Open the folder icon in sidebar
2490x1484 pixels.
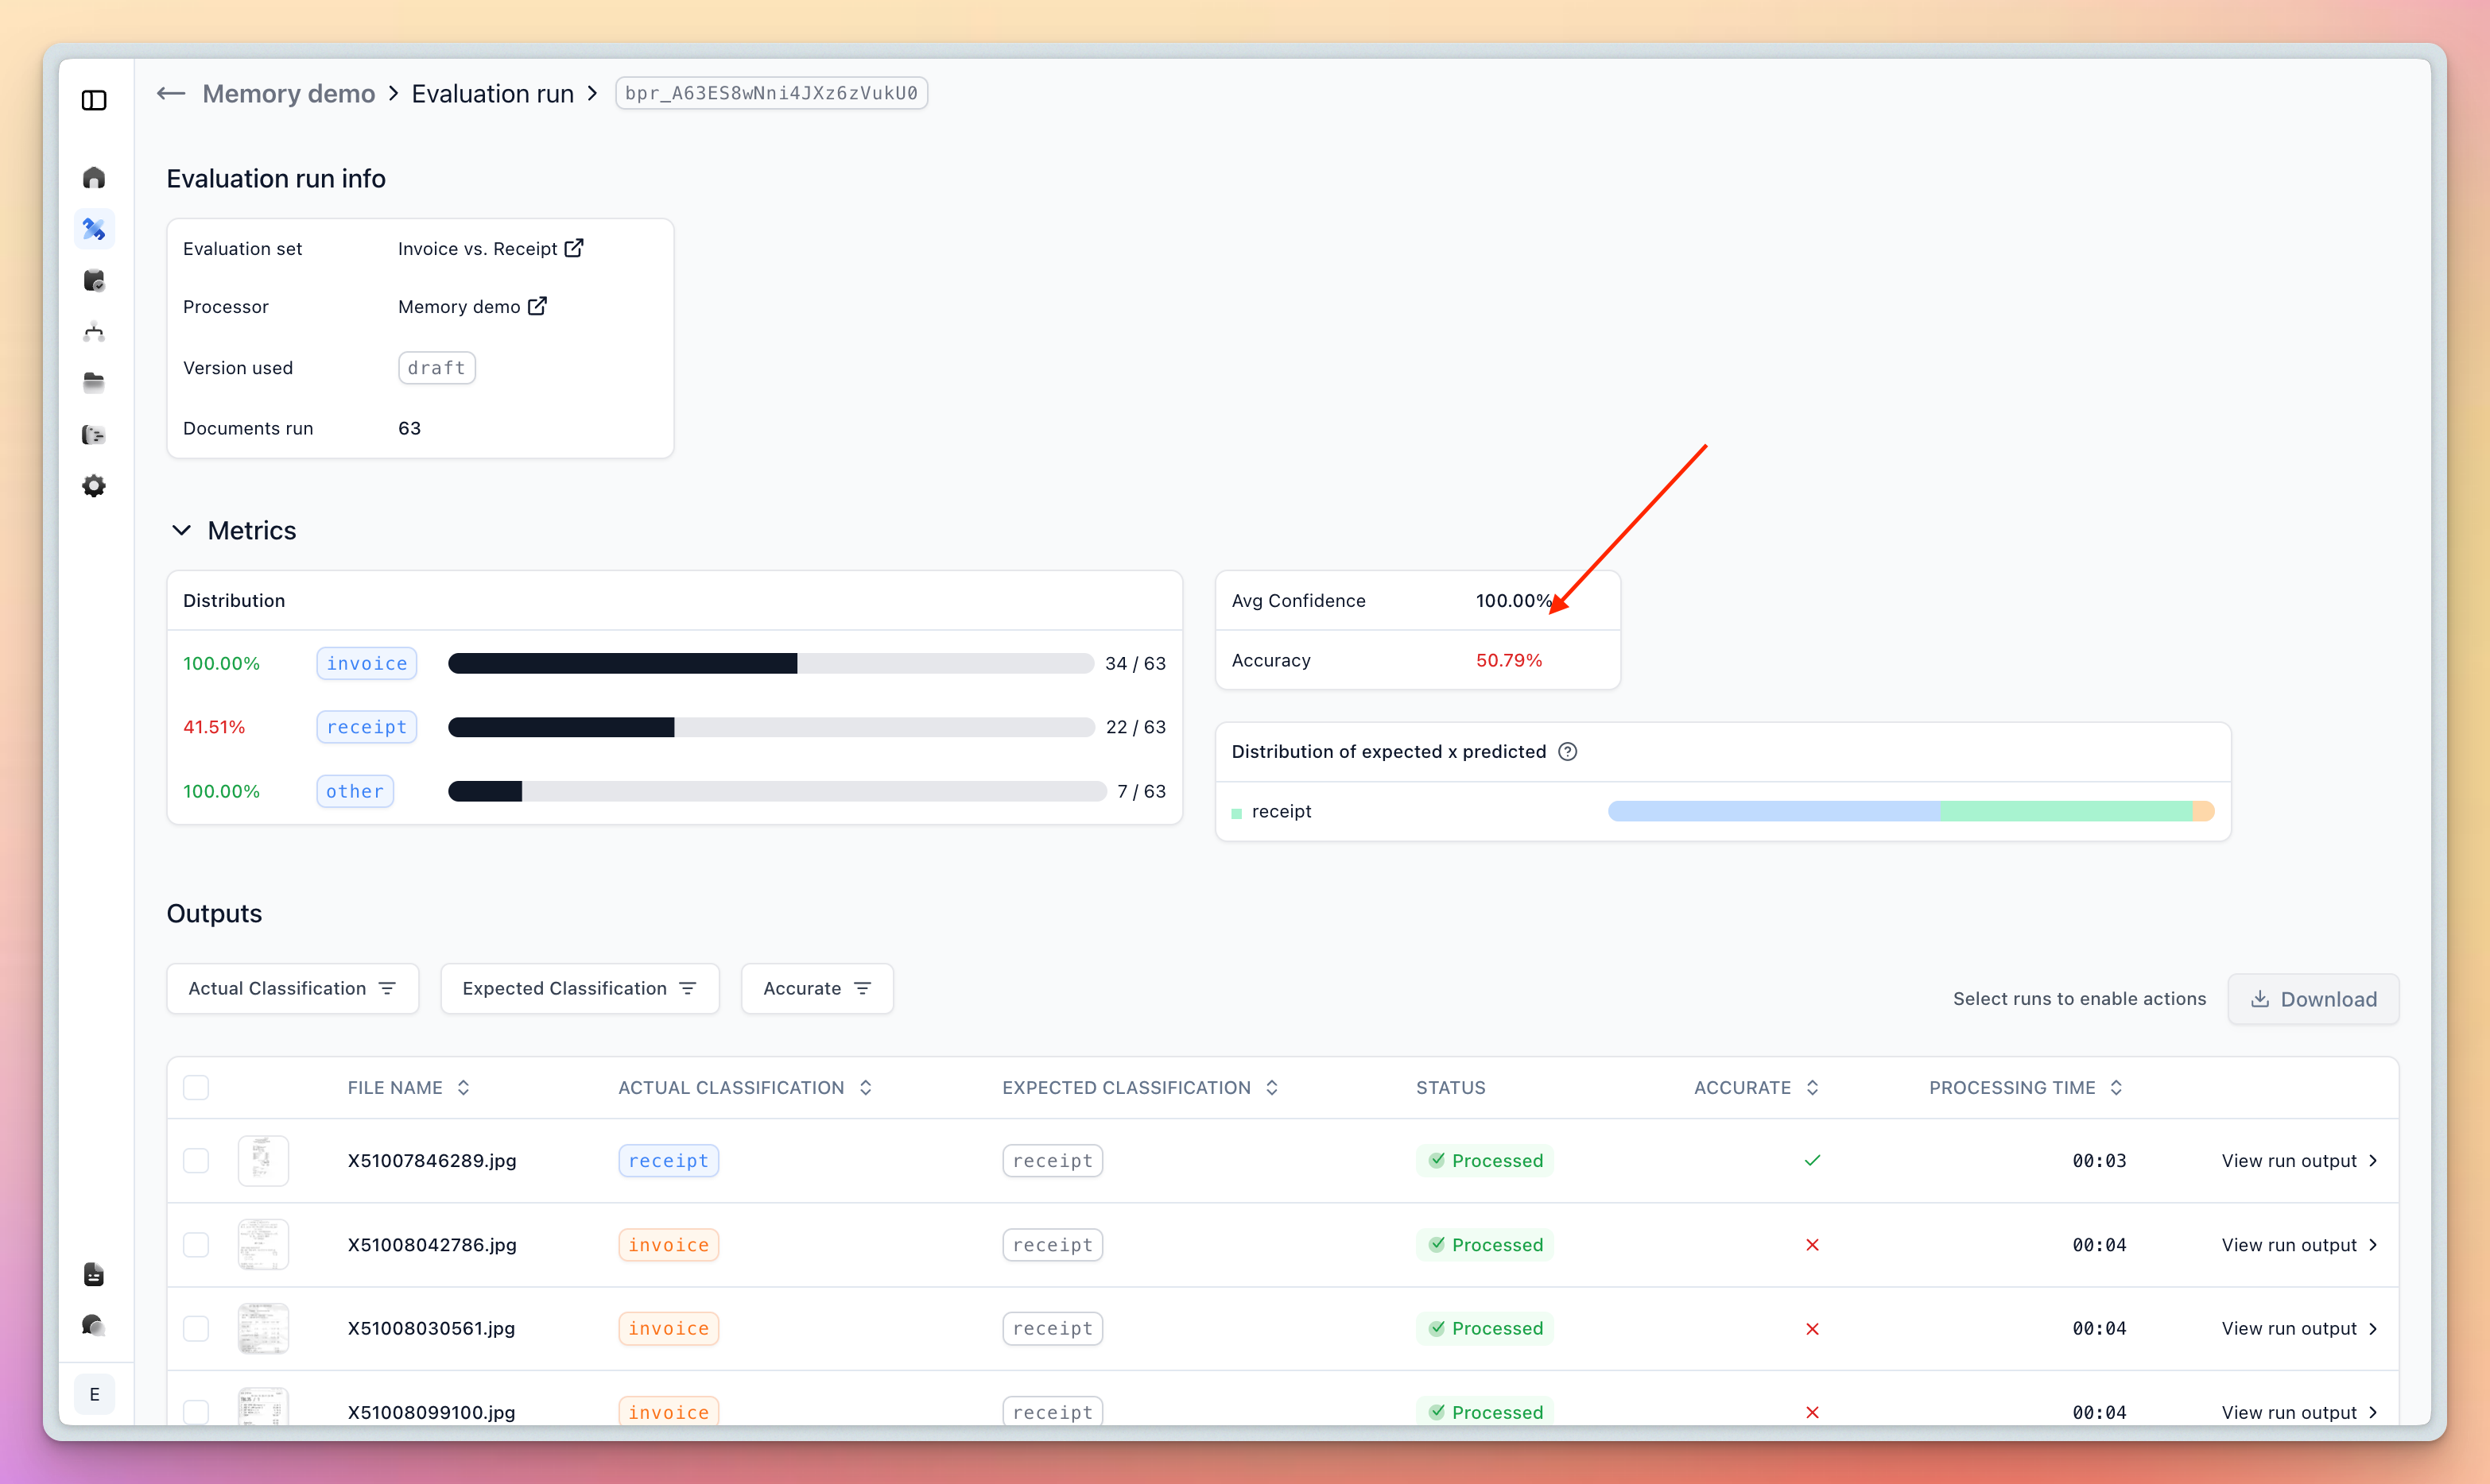pos(94,383)
